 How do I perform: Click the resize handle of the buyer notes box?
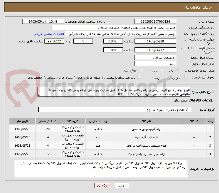(x=16, y=176)
